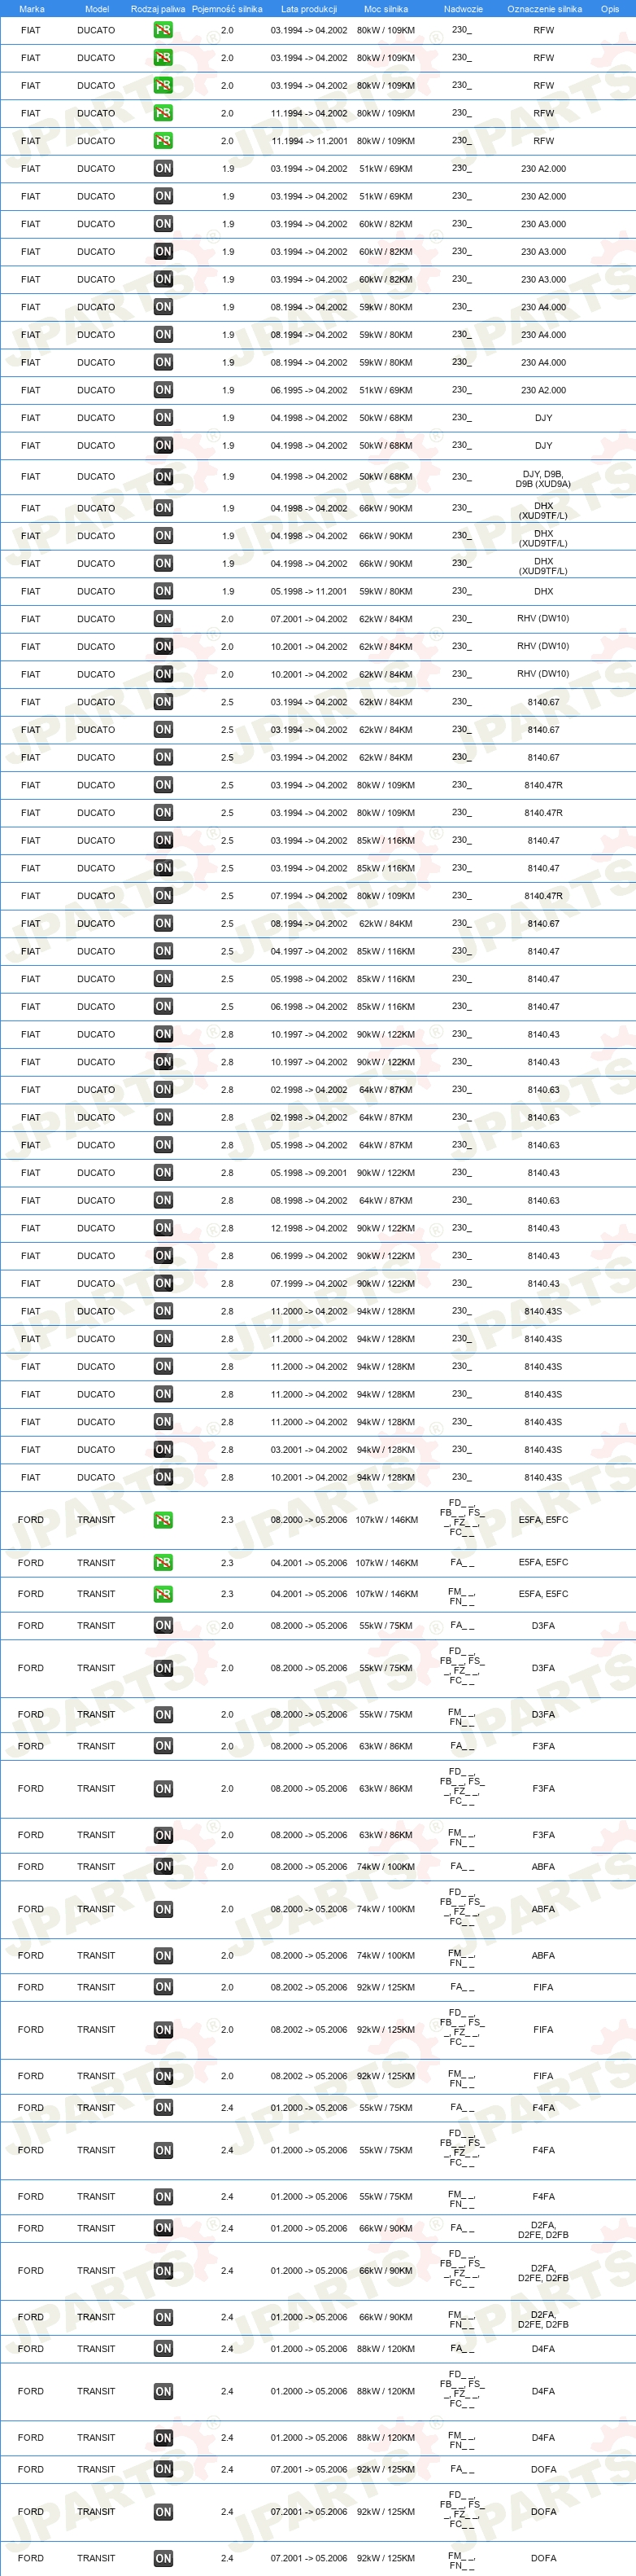Select the ABFA code in the FM__, FN__ row
Image resolution: width=636 pixels, height=2576 pixels.
543,1955
